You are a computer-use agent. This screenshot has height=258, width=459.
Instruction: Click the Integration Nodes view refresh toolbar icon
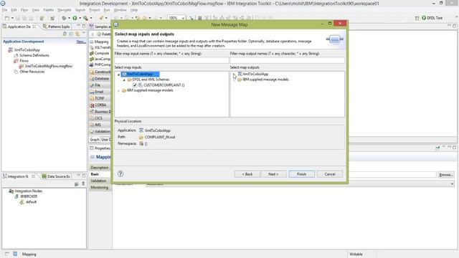pyautogui.click(x=77, y=184)
